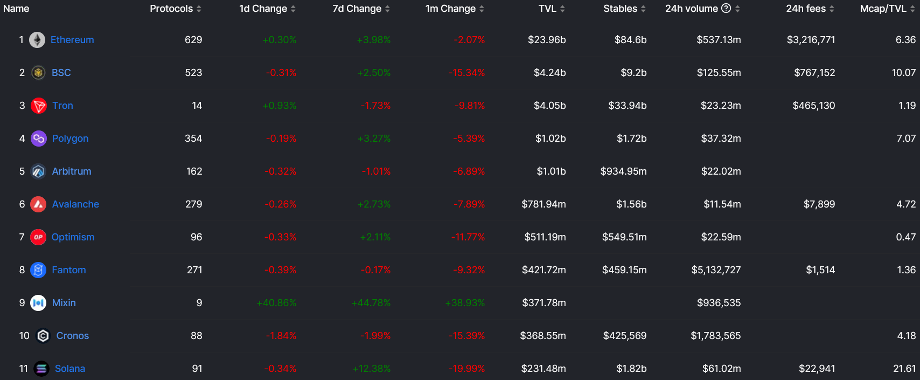The height and width of the screenshot is (380, 920).
Task: Click the Name column header
Action: pos(16,9)
